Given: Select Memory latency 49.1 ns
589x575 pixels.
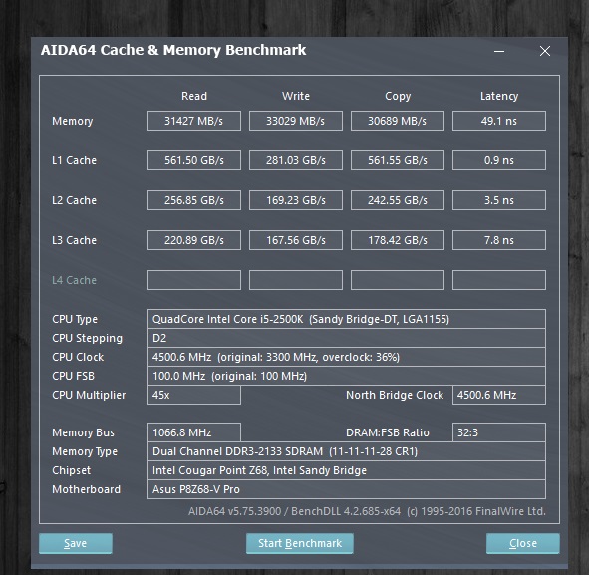Looking at the screenshot, I should pyautogui.click(x=499, y=121).
